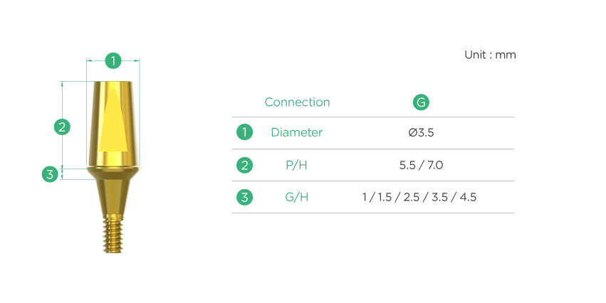606x303 pixels.
Task: Click the Ø3.5 diameter value
Action: [x=421, y=132]
